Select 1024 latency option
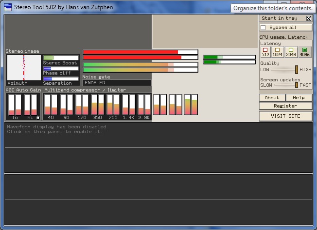The image size is (317, 230). (x=277, y=52)
